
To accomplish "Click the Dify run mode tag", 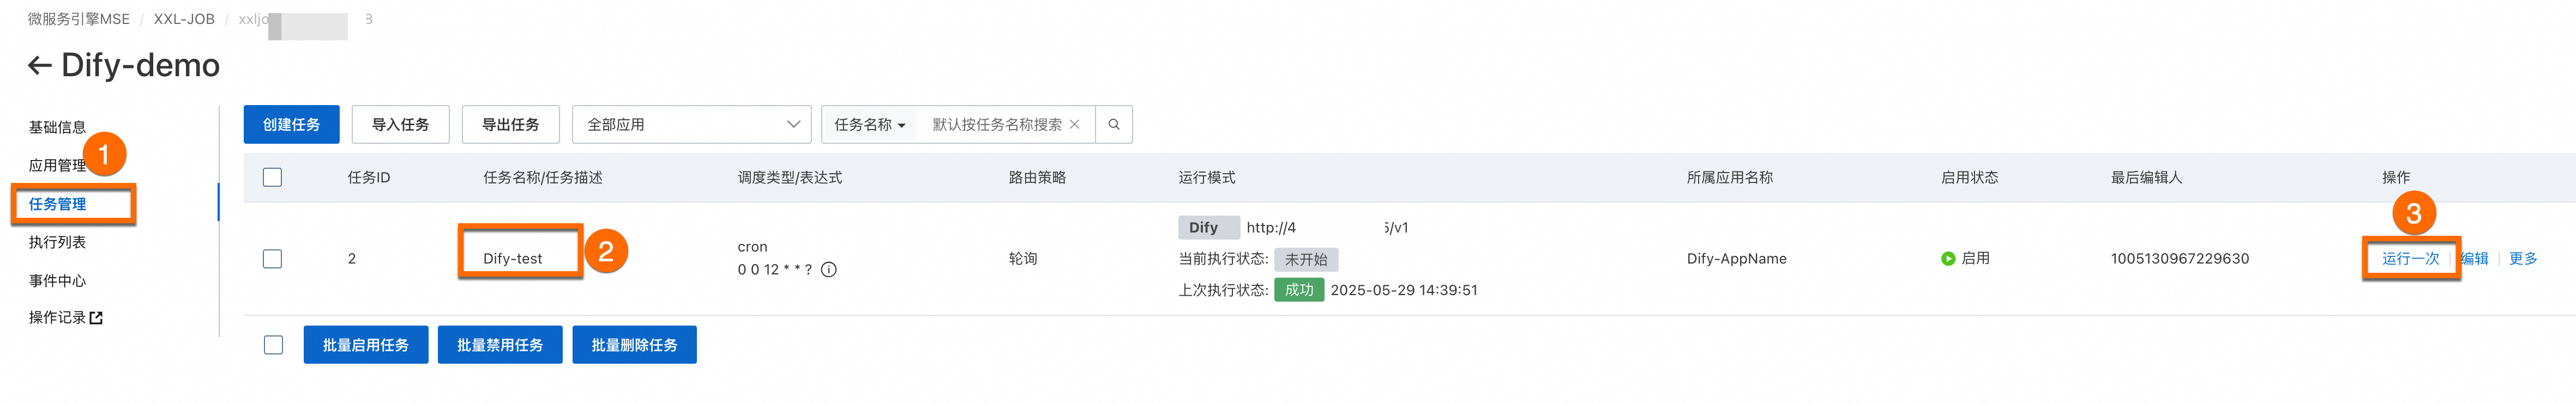I will tap(1208, 228).
